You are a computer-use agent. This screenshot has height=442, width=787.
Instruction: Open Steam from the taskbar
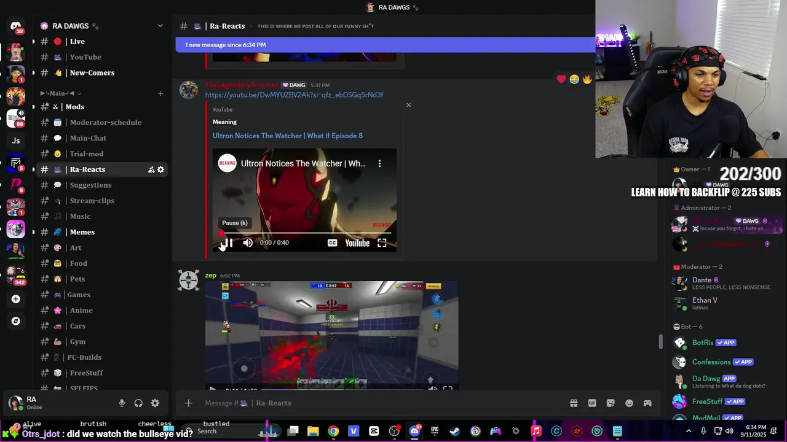(455, 431)
